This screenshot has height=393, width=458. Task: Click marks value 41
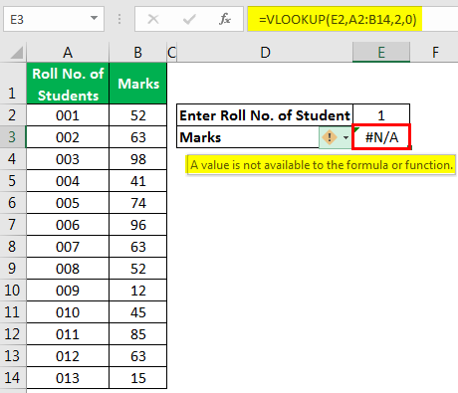pyautogui.click(x=138, y=181)
